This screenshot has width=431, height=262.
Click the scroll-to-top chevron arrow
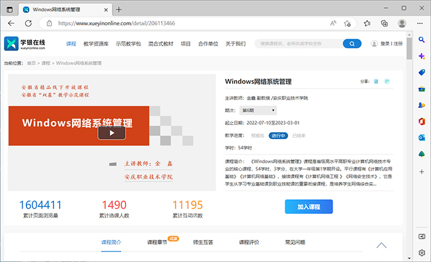coord(381,245)
